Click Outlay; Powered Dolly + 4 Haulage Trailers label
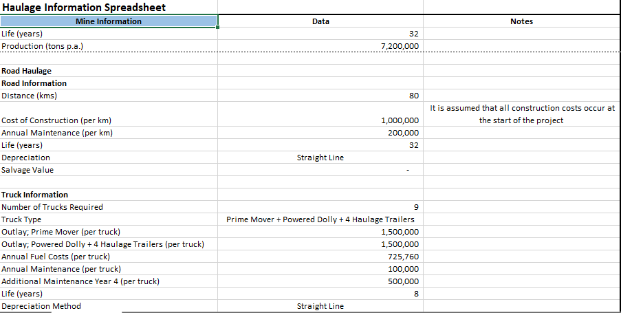Screen dimensions: 621x313 click(102, 244)
